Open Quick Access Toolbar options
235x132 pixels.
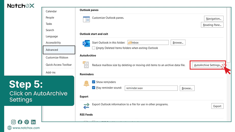point(59,65)
